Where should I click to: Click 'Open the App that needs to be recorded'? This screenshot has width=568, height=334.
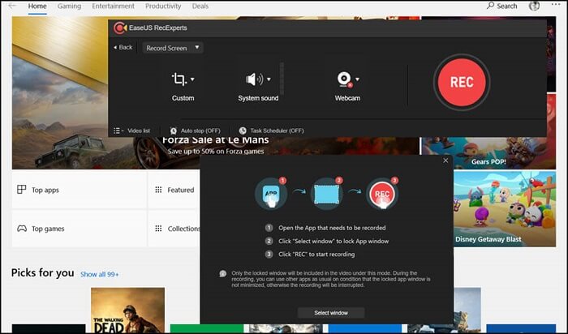point(332,228)
